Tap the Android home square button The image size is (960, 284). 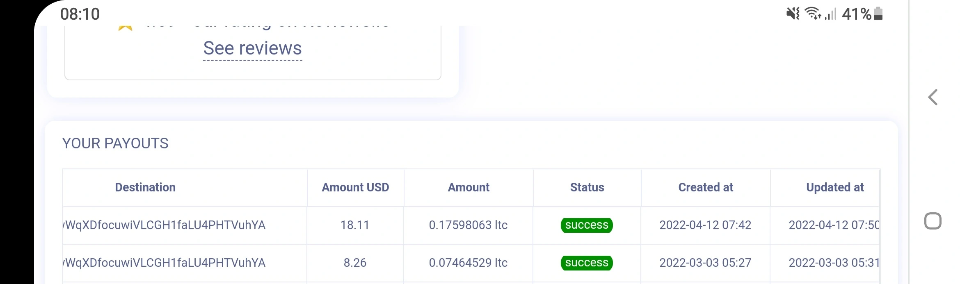tap(933, 221)
